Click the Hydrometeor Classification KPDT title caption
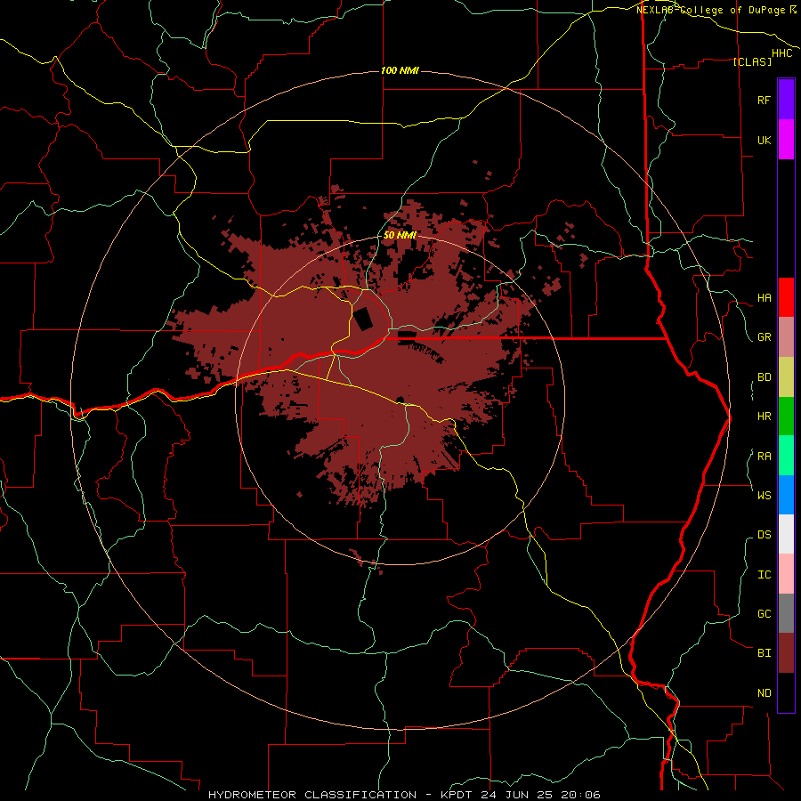The image size is (801, 801). [404, 795]
